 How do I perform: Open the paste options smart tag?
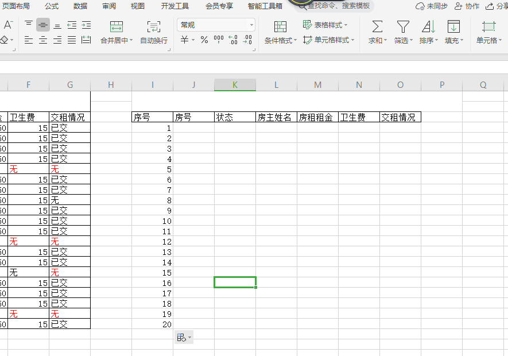pos(184,338)
